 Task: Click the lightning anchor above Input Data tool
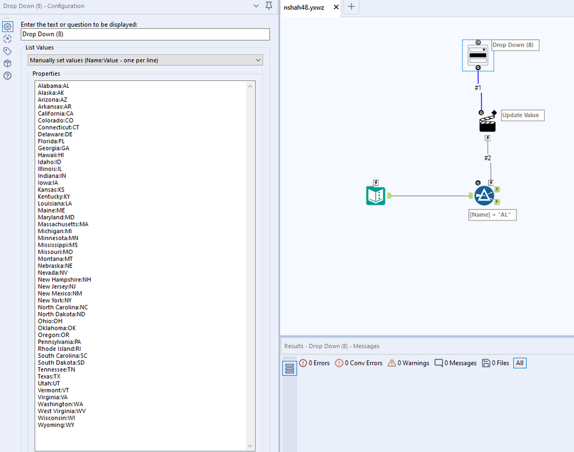(376, 183)
